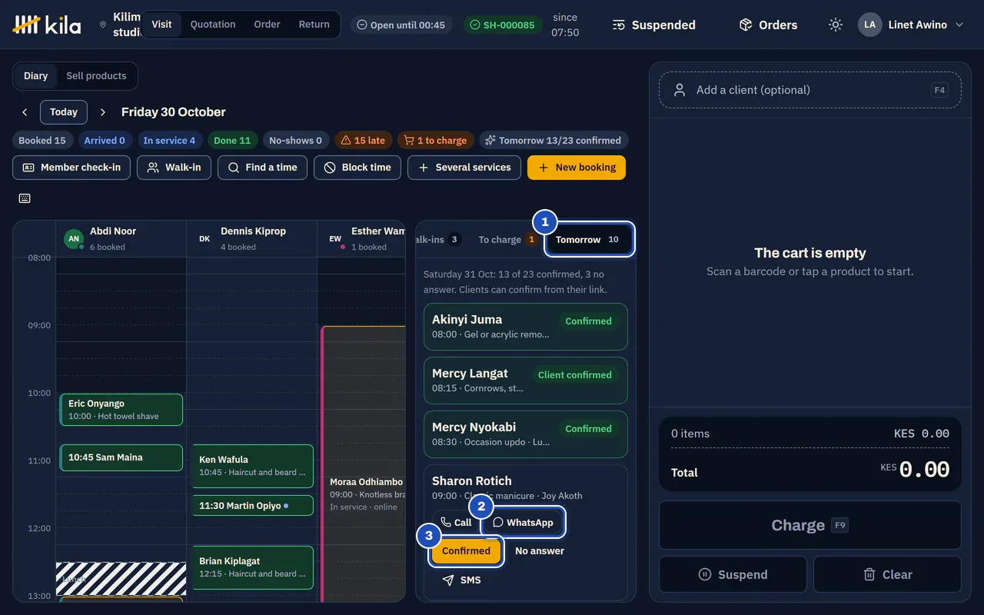Open the Suspended carts list
The image size is (984, 615).
click(653, 25)
